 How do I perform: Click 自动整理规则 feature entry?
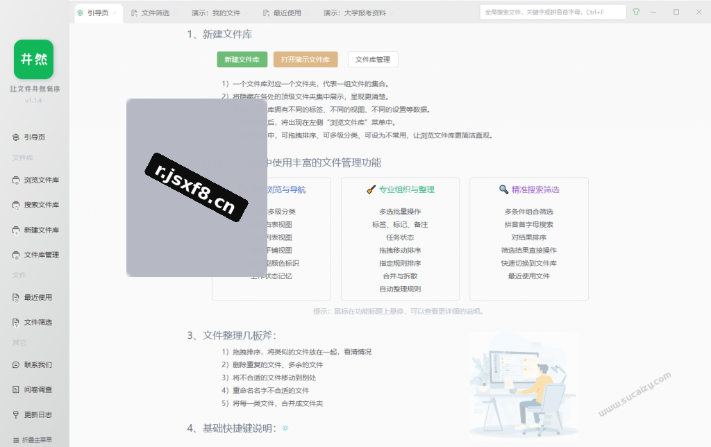400,289
